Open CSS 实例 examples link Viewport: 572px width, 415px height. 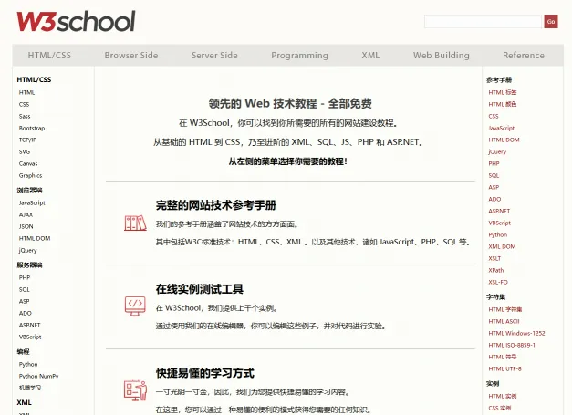pyautogui.click(x=499, y=408)
